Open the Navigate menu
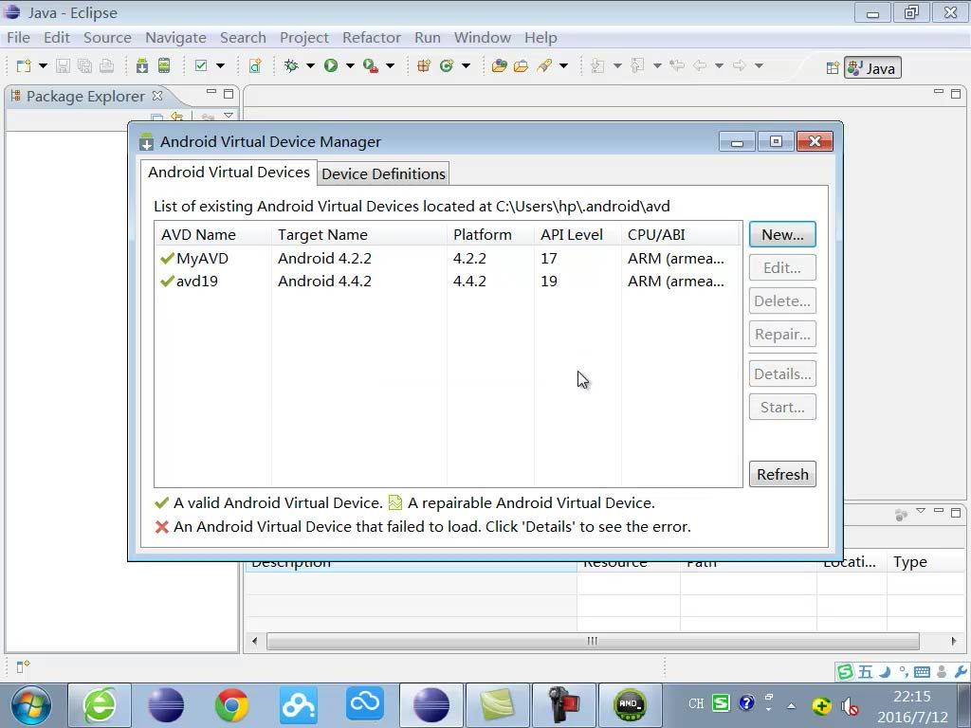 tap(175, 38)
